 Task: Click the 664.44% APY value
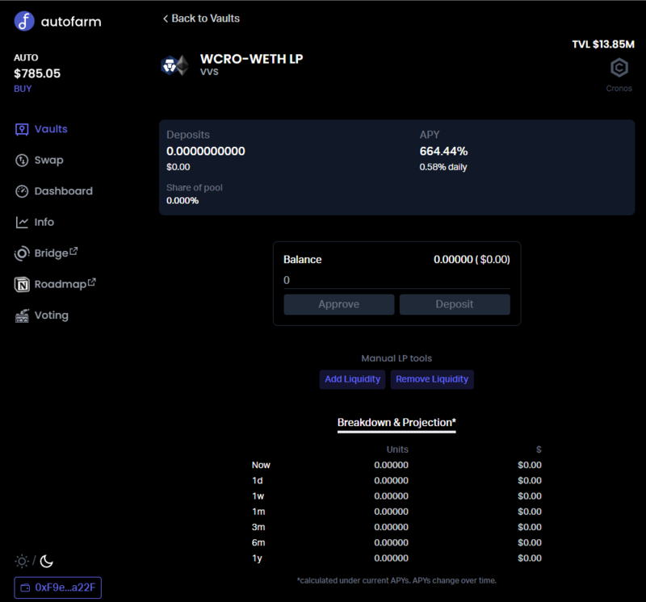coord(443,151)
